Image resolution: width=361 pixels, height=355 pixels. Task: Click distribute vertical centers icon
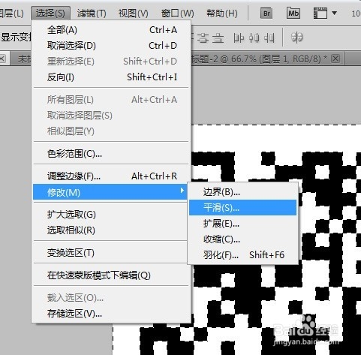coord(203,38)
